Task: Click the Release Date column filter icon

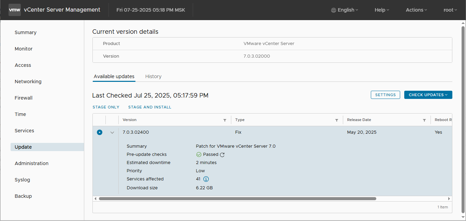Action: [x=424, y=120]
